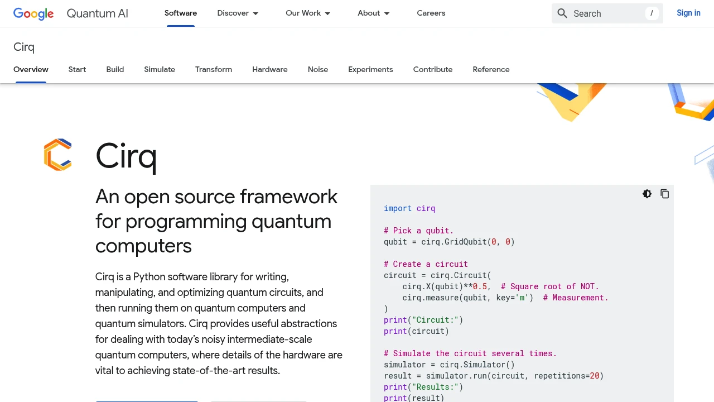
Task: Click the Google logo
Action: click(33, 13)
